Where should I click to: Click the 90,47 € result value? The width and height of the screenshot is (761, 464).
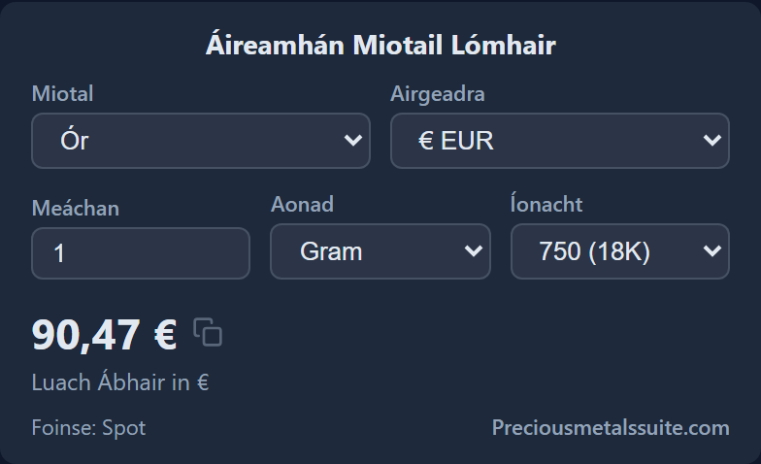click(x=105, y=334)
